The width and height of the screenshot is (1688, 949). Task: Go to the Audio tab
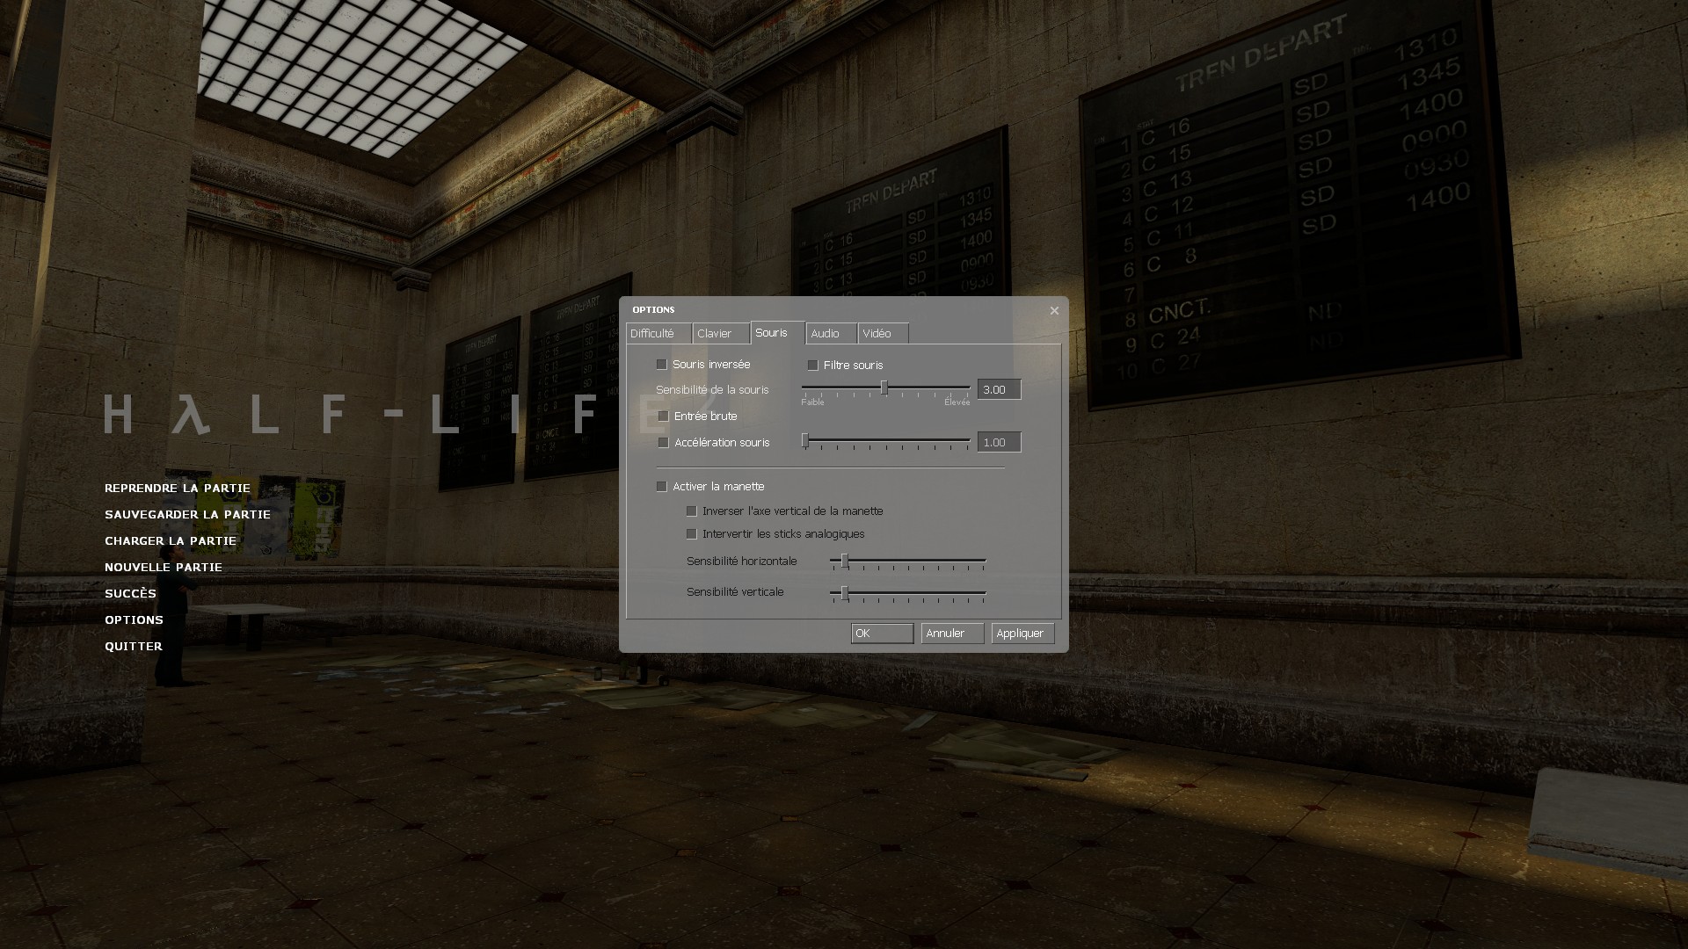[x=829, y=334]
